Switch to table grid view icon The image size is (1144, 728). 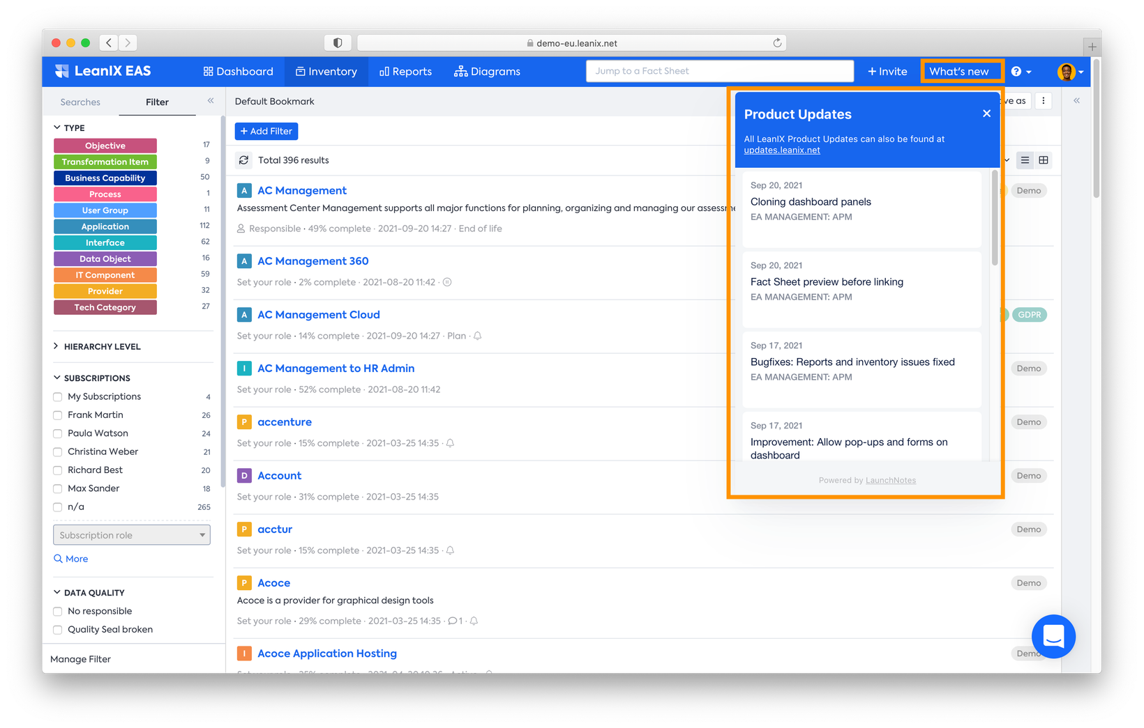coord(1044,160)
